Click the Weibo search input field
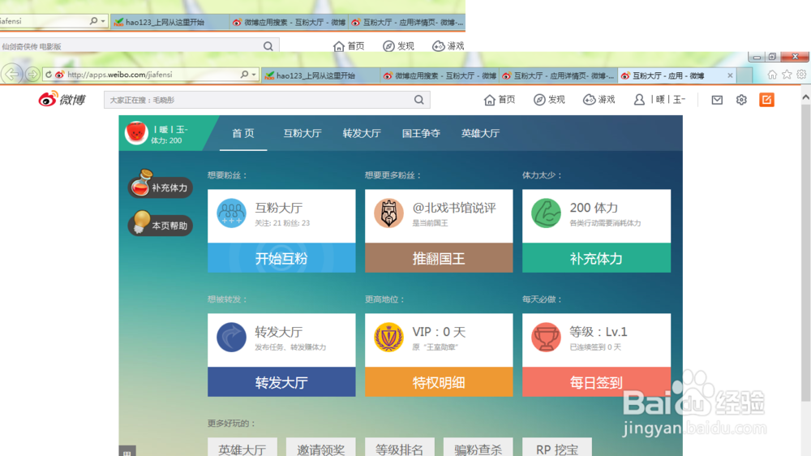 (x=259, y=100)
